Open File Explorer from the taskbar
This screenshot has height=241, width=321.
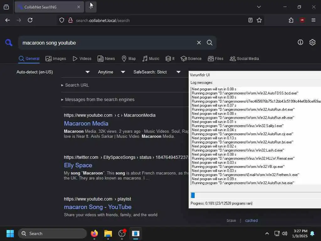tap(108, 233)
